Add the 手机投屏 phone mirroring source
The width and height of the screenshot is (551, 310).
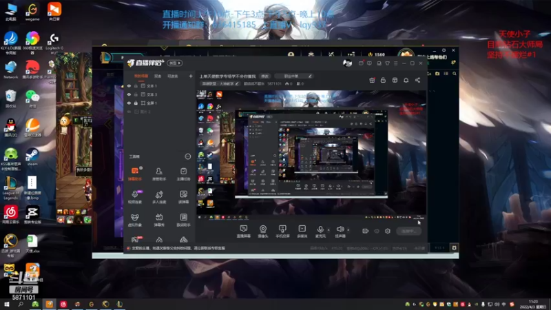(x=282, y=231)
